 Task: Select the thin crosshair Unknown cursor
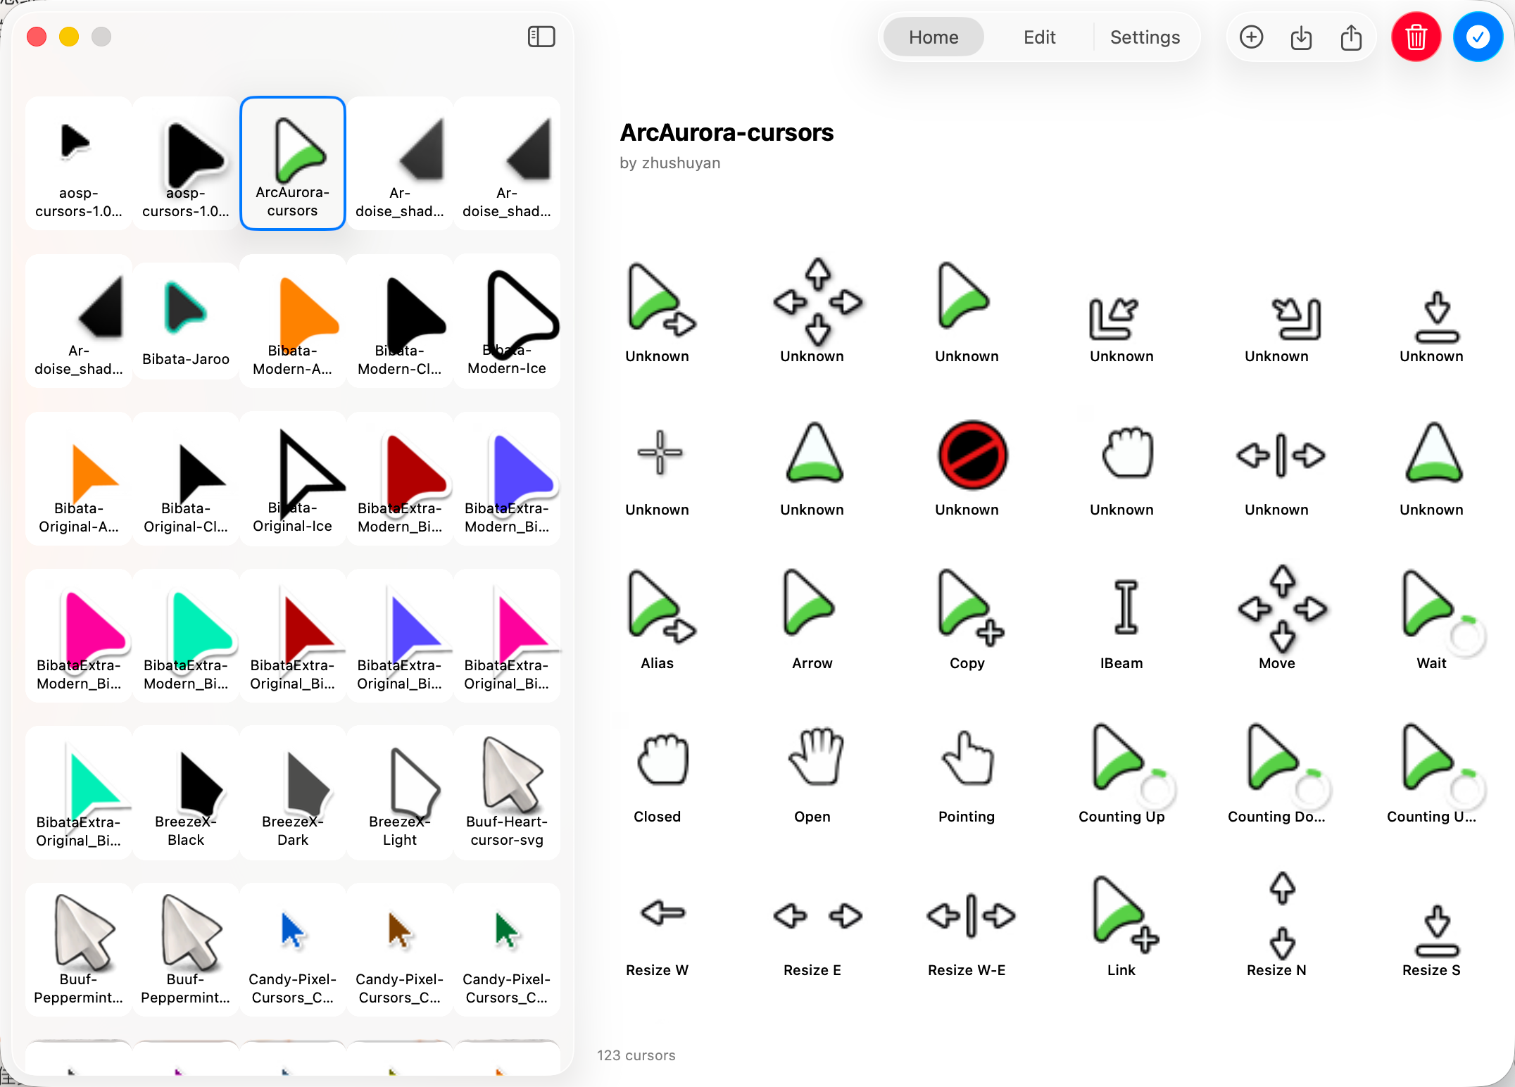coord(659,452)
